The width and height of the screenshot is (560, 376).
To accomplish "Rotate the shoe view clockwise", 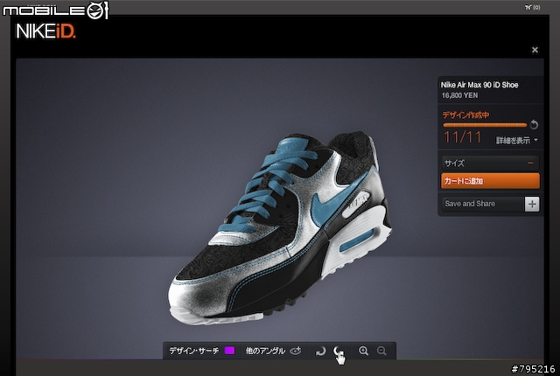I will pos(321,351).
